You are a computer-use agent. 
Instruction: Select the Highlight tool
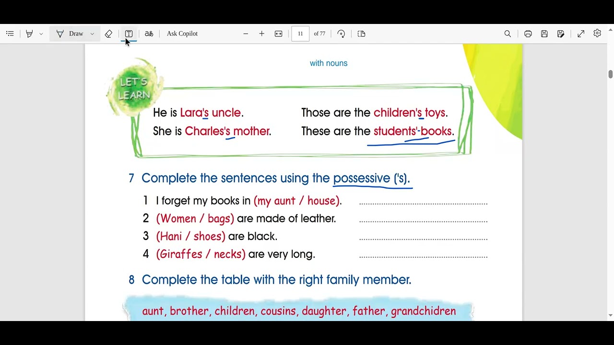tap(29, 34)
